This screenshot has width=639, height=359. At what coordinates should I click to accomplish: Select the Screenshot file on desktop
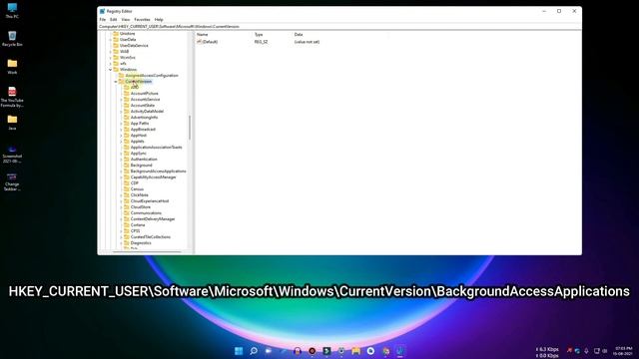(12, 154)
